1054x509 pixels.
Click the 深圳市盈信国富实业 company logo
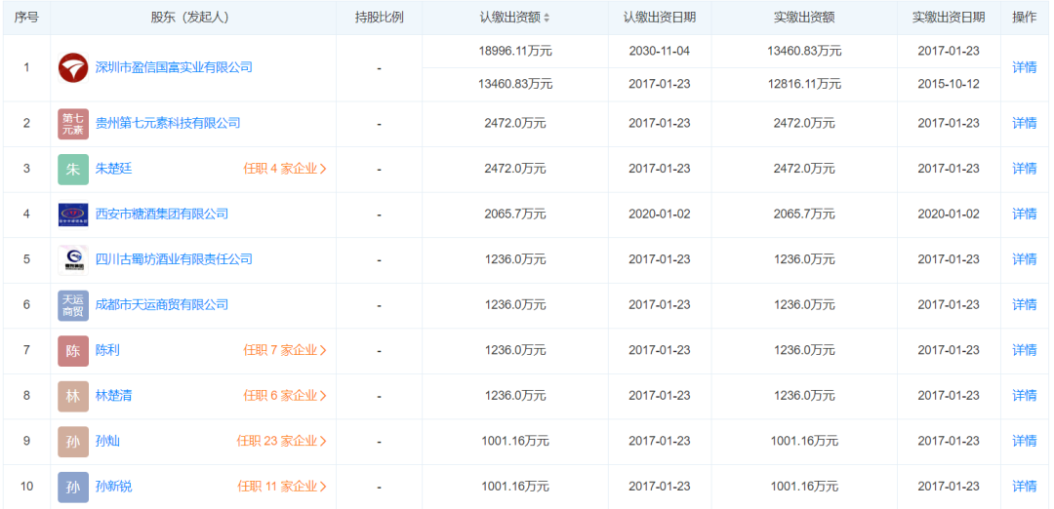[x=73, y=68]
